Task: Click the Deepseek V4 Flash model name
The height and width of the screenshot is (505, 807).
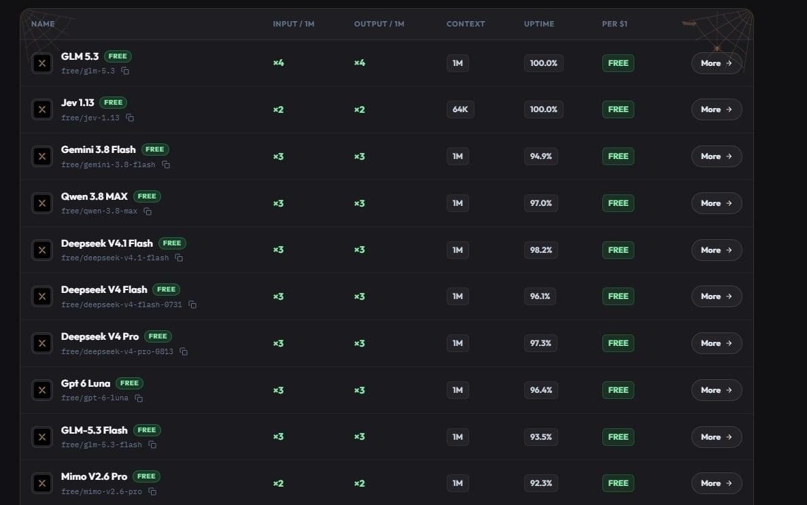Action: point(104,290)
